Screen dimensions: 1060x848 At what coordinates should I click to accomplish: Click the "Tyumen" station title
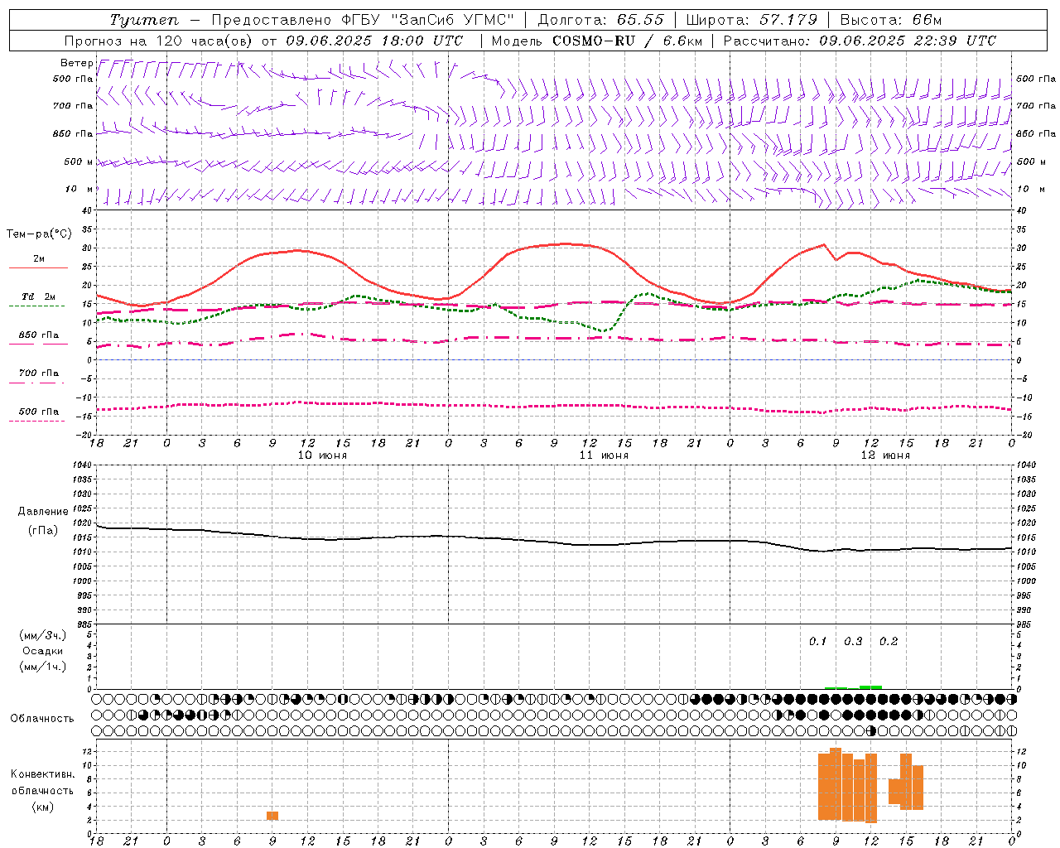click(143, 20)
